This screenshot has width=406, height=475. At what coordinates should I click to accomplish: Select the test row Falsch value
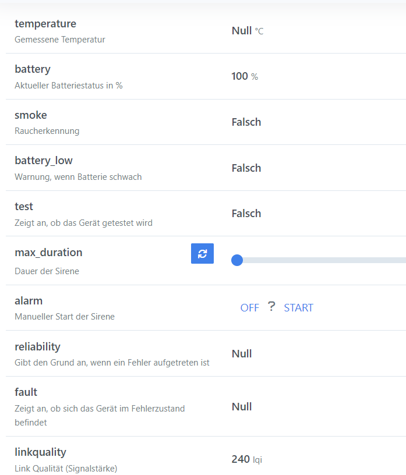point(246,214)
